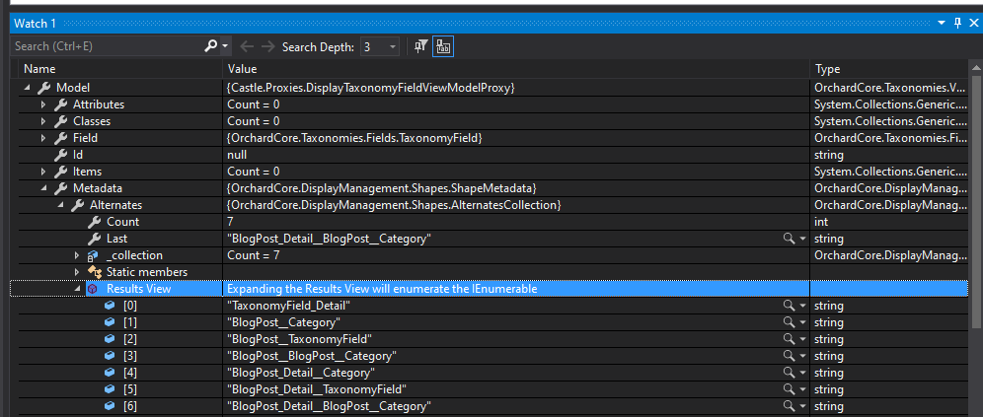Click the Attributes wrench icon
This screenshot has height=417, width=983.
pyautogui.click(x=61, y=104)
